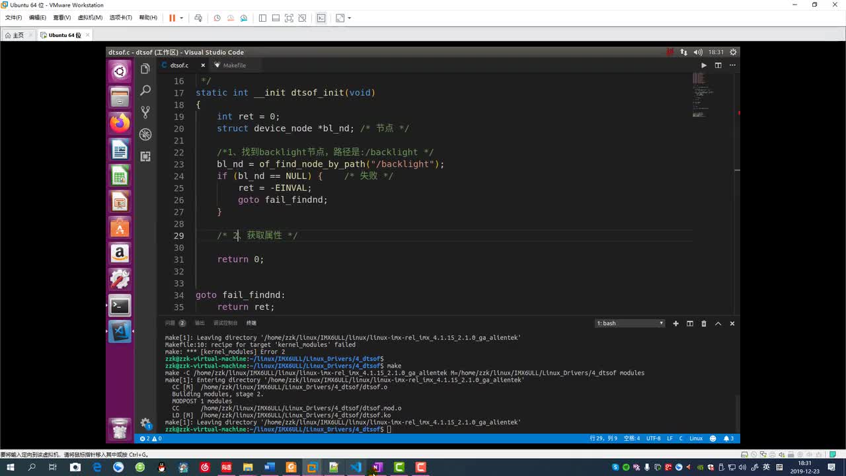Maximize the terminal panel with chevron

click(x=718, y=323)
